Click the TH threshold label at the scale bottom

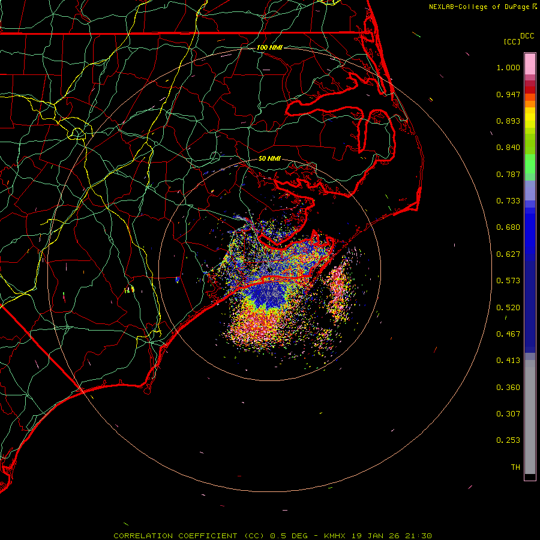515,467
